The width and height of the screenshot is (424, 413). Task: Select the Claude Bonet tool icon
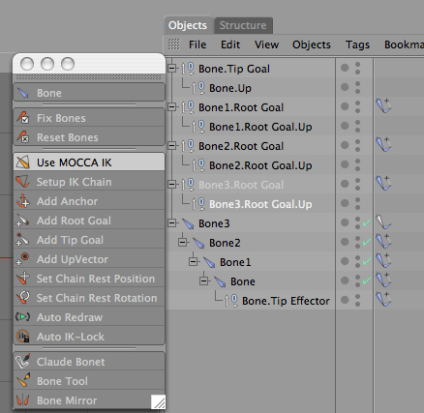pos(23,362)
